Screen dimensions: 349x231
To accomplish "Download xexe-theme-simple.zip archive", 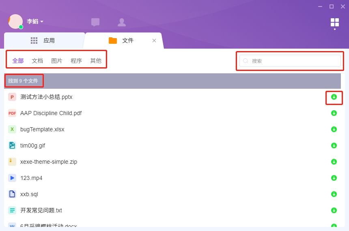I will (334, 162).
